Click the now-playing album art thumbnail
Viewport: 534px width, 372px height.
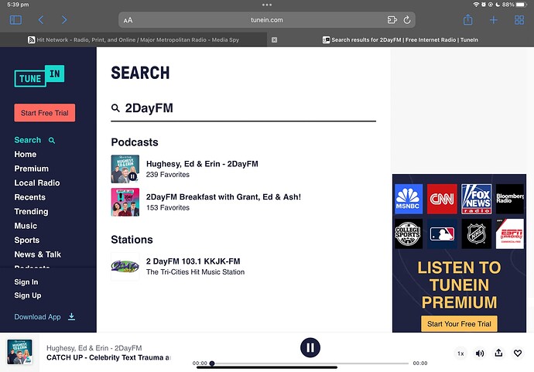point(20,352)
